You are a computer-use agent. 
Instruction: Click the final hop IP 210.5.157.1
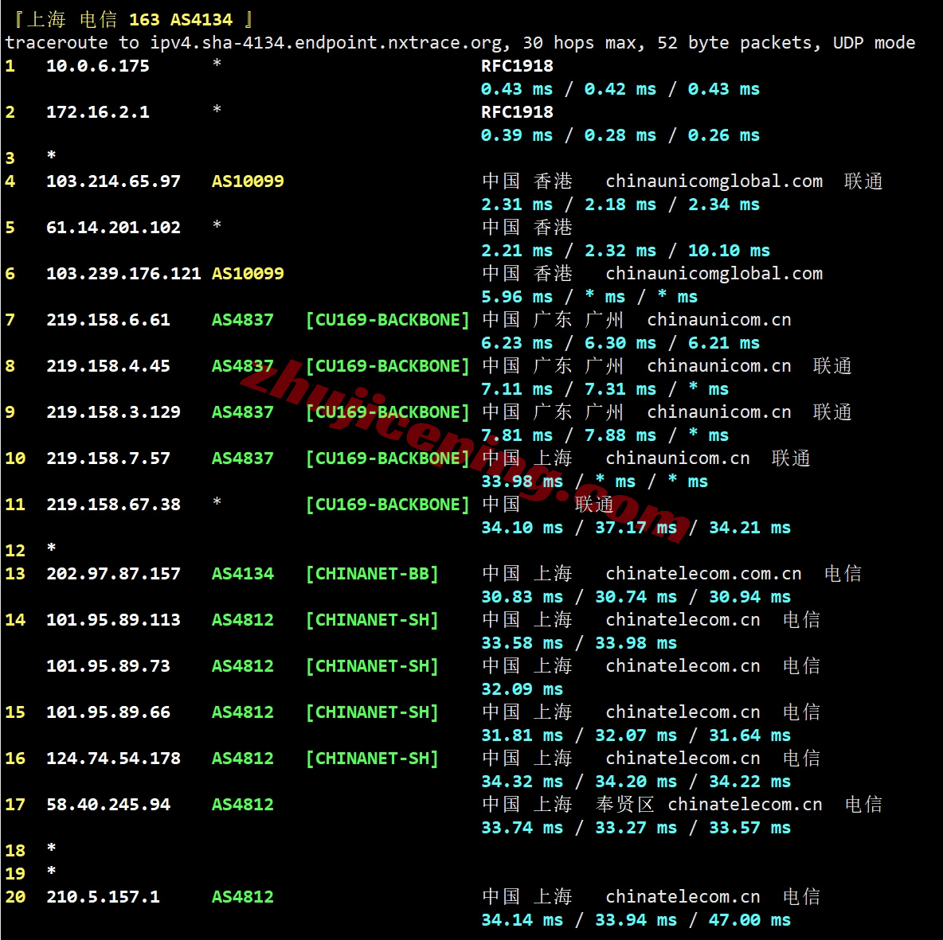point(103,897)
